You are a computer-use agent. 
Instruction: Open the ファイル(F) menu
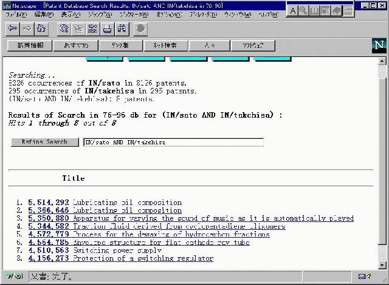[x=16, y=14]
